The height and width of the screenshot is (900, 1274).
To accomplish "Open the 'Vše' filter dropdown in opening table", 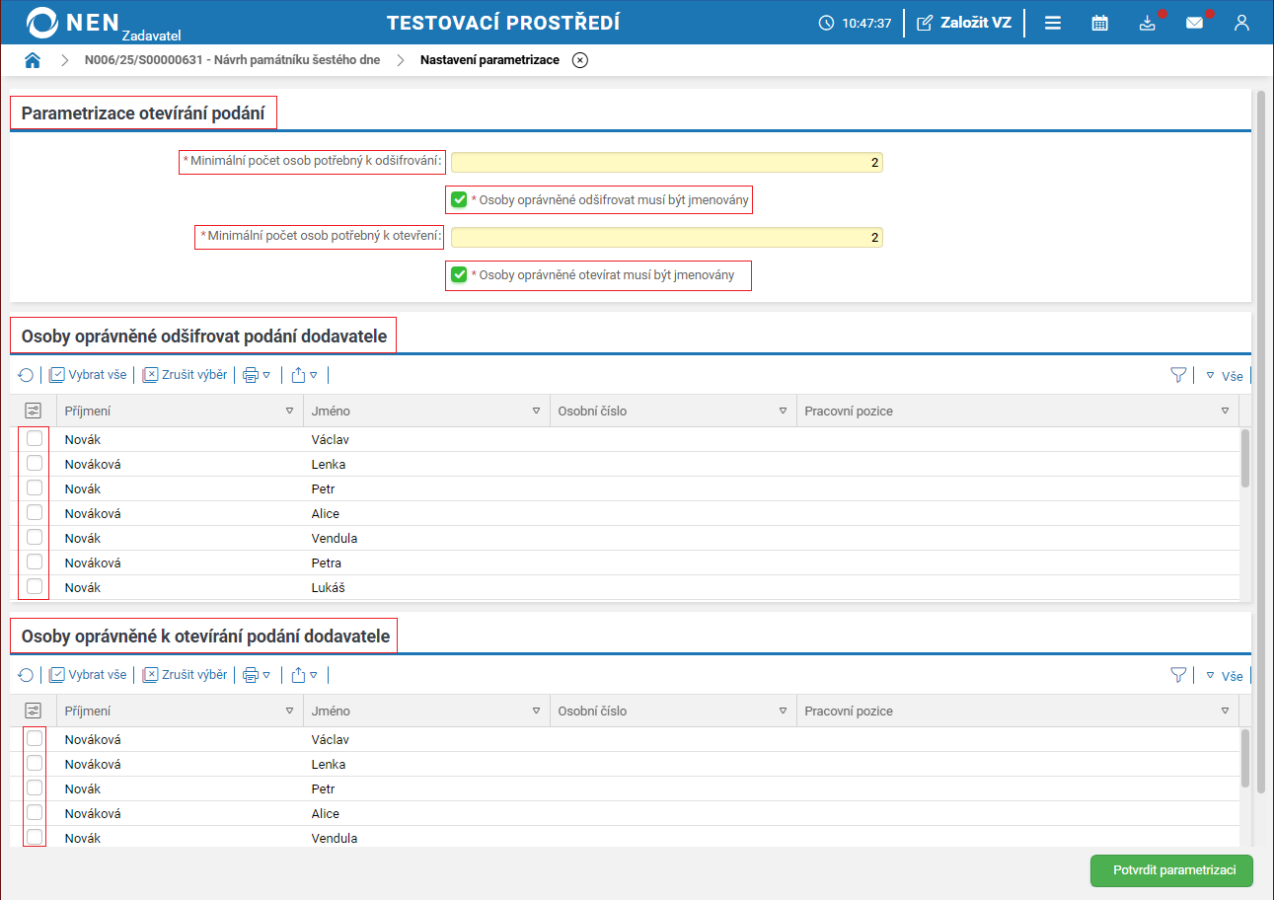I will [x=1224, y=676].
